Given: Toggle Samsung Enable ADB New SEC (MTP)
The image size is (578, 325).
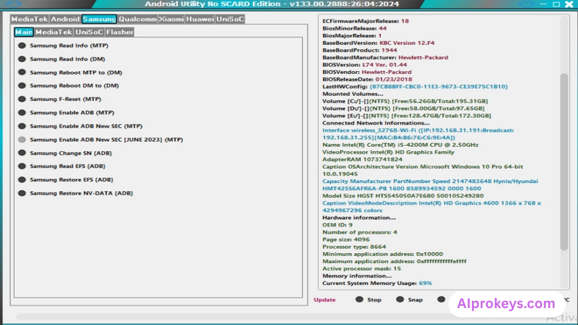Looking at the screenshot, I should pyautogui.click(x=22, y=126).
